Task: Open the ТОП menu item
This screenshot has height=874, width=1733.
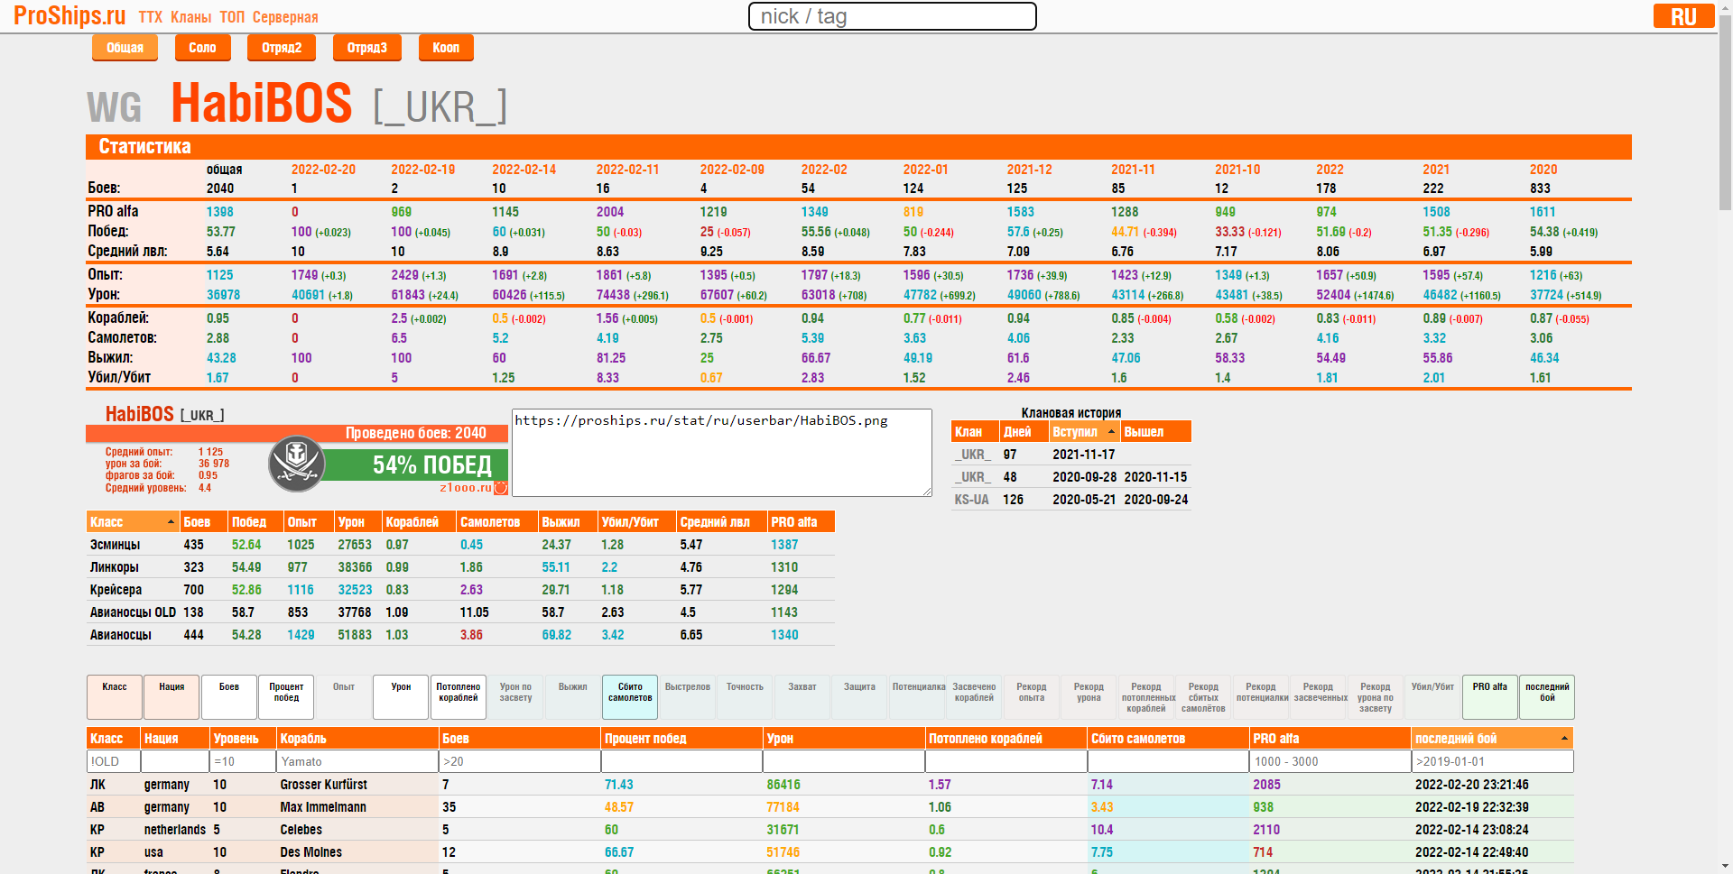Action: pyautogui.click(x=232, y=17)
